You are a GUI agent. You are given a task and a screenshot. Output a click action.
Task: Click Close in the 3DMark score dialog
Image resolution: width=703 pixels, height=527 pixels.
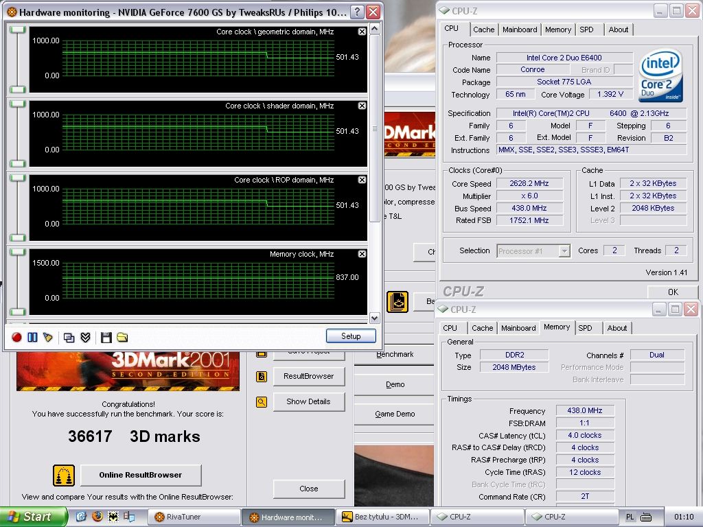coord(308,489)
